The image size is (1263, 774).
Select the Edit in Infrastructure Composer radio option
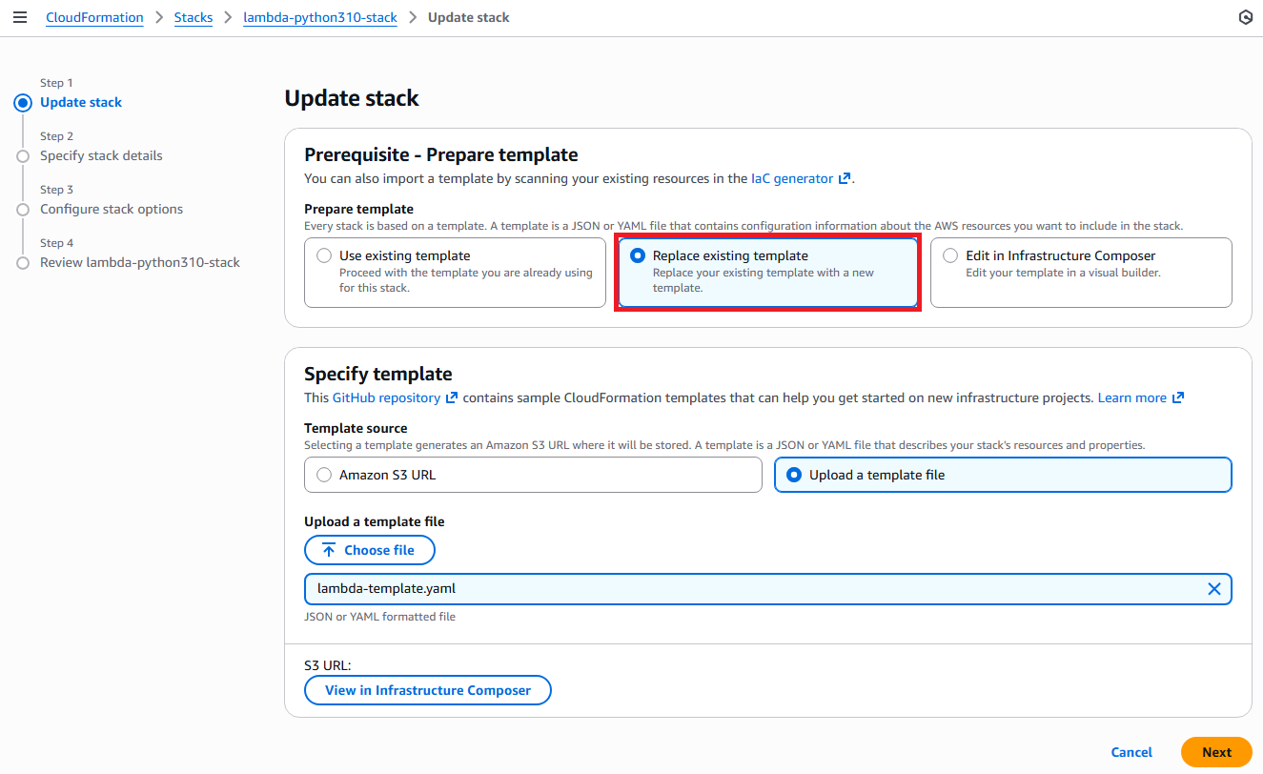950,255
